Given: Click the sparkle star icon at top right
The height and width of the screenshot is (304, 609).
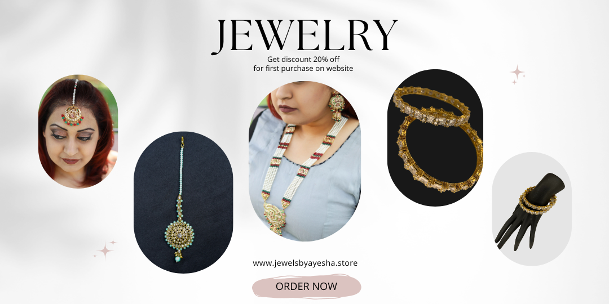Looking at the screenshot, I should 517,74.
